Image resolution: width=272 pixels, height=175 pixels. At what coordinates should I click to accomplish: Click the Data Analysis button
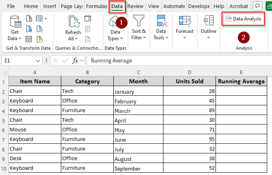[243, 19]
